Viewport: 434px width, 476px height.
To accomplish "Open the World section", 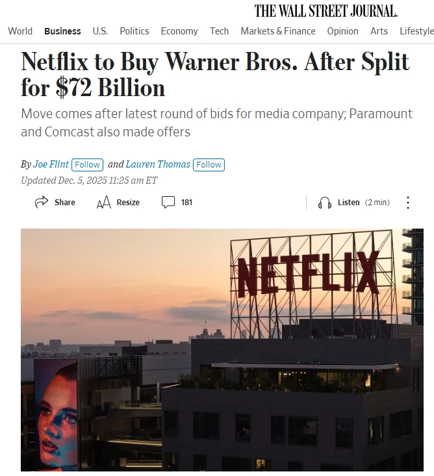I will pyautogui.click(x=20, y=31).
